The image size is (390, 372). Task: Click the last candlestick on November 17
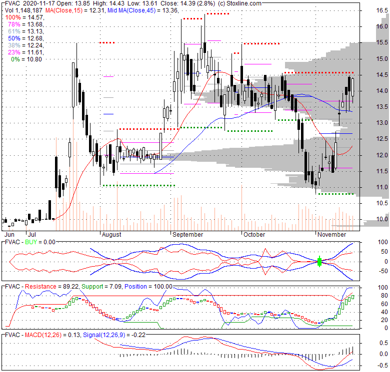click(x=352, y=87)
